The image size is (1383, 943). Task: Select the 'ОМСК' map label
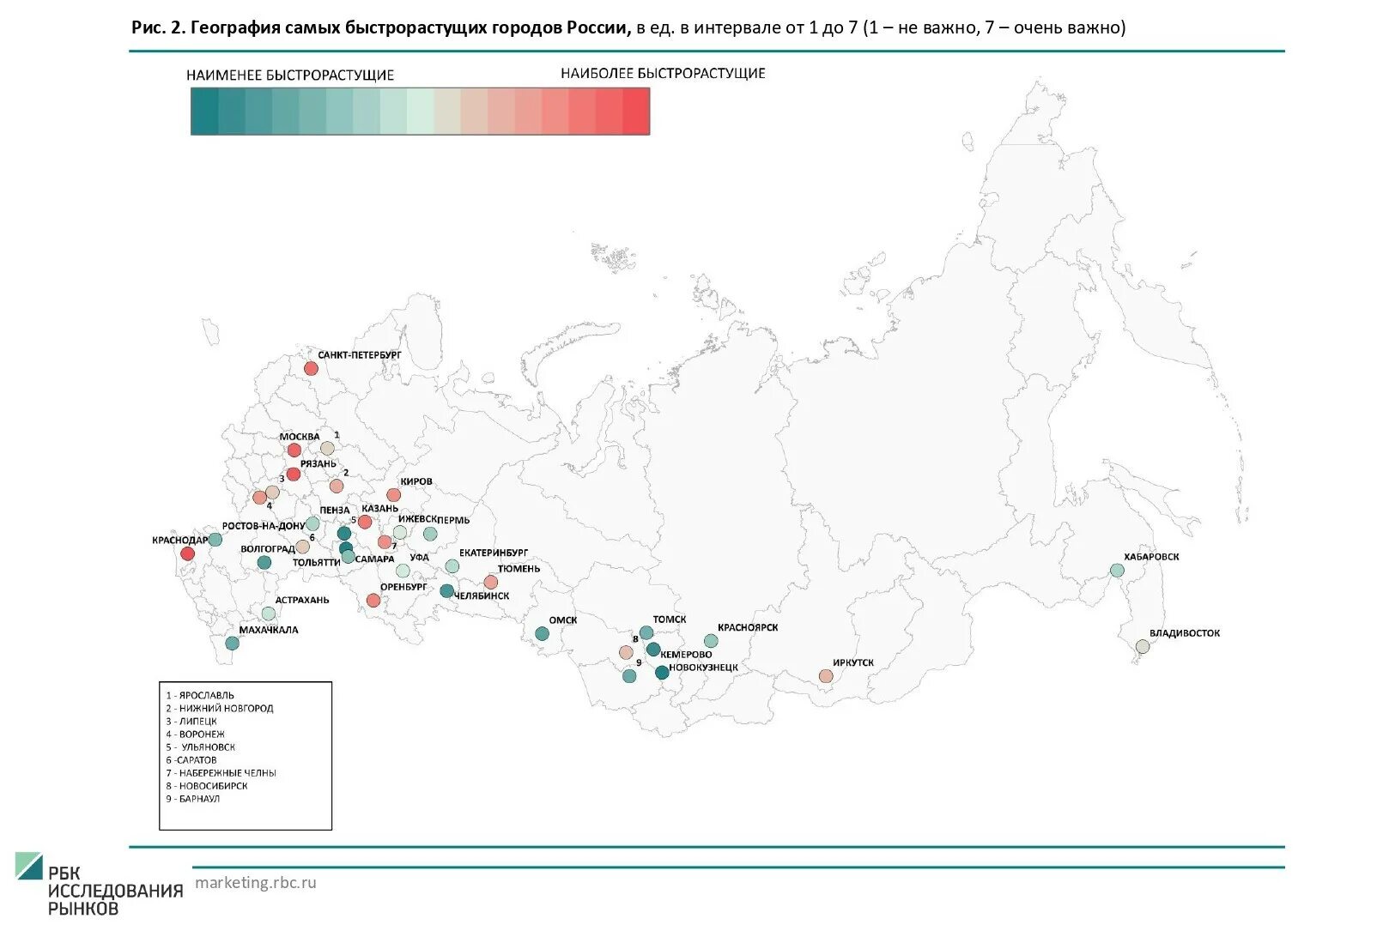tap(563, 620)
